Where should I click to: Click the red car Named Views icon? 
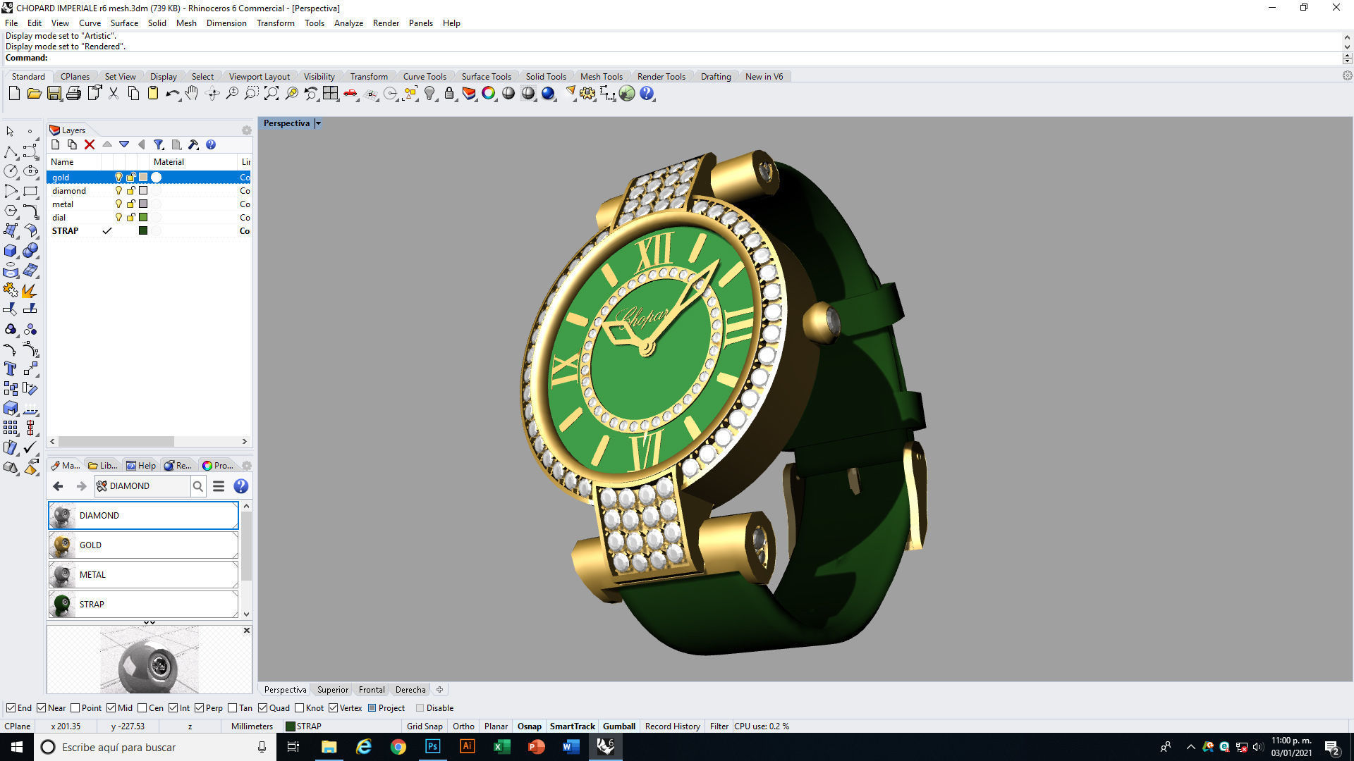tap(350, 94)
